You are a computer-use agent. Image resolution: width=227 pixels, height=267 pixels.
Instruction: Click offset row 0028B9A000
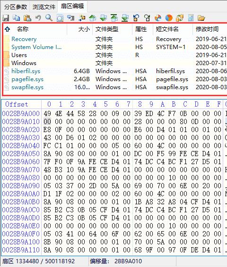tap(21, 113)
